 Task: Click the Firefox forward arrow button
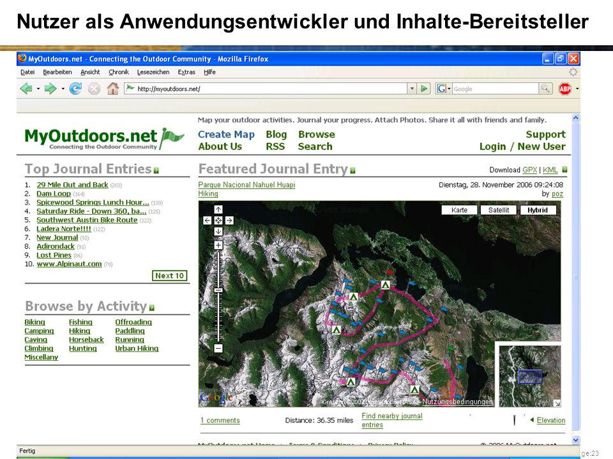pyautogui.click(x=50, y=89)
